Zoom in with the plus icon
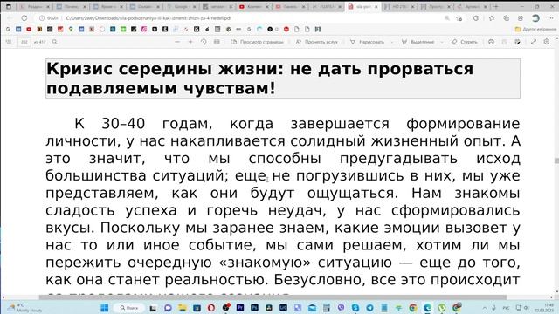The width and height of the screenshot is (559, 314). (190, 42)
